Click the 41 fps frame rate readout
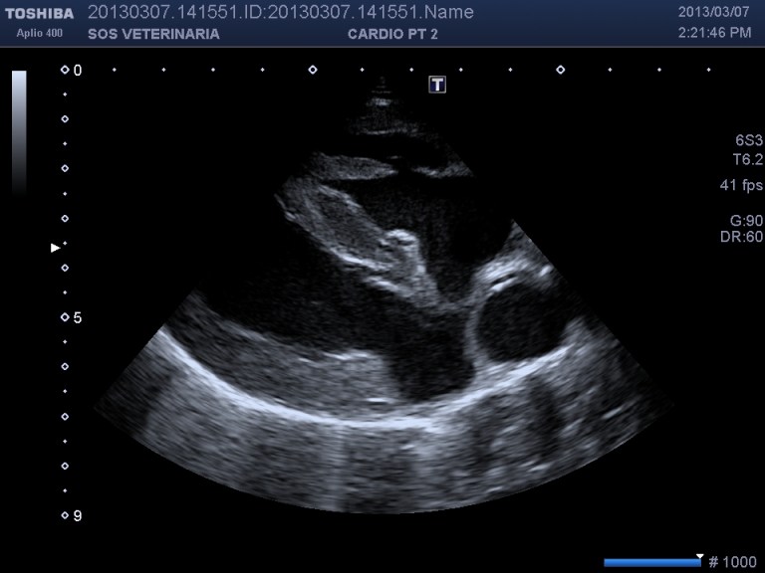Viewport: 765px width, 573px height. tap(741, 185)
